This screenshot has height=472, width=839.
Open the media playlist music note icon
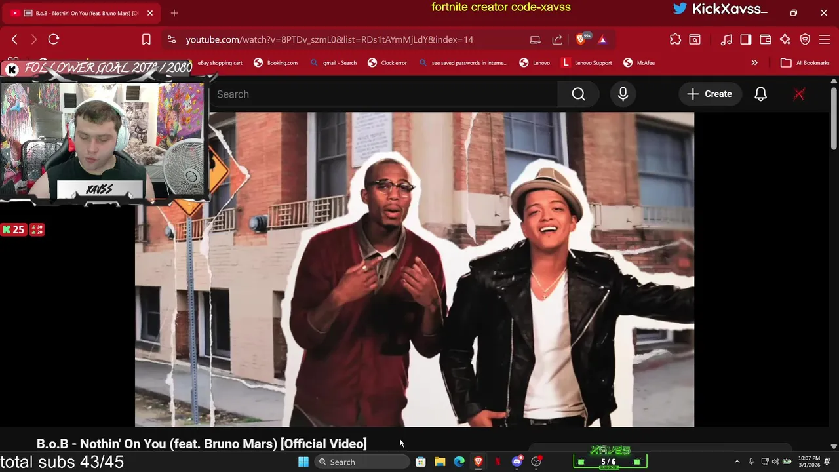pyautogui.click(x=726, y=39)
